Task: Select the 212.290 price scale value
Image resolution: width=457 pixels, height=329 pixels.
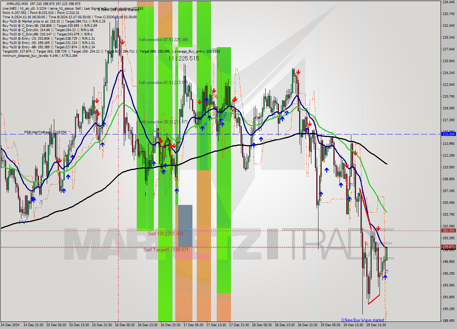Action: click(448, 155)
